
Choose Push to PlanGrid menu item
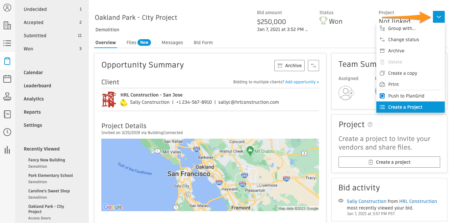click(410, 96)
